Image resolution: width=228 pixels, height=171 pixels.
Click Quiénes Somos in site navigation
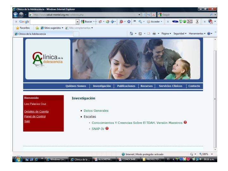pos(76,86)
